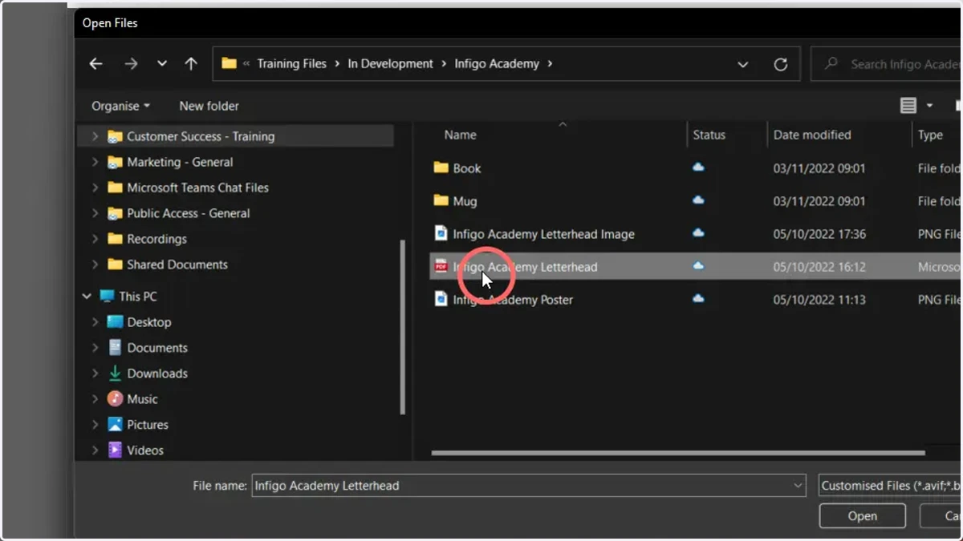Select Recordings in the navigation pane
The image size is (963, 541).
[156, 239]
